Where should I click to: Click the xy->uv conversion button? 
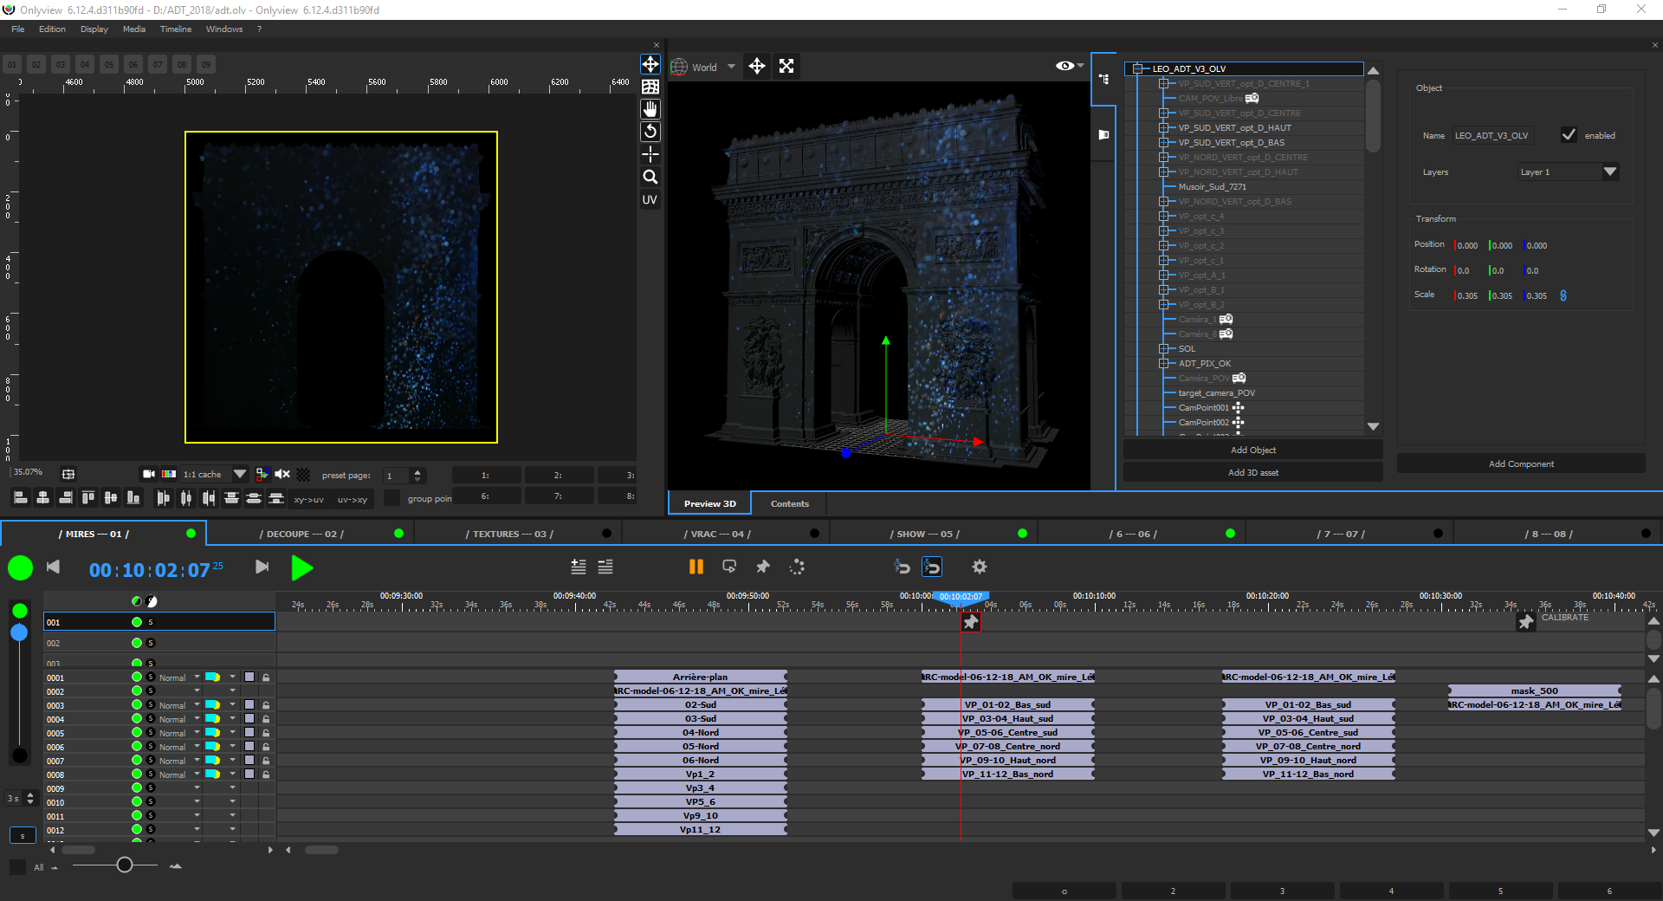point(308,499)
